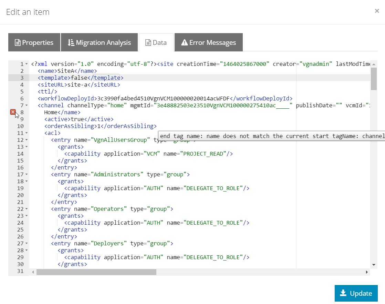Click the warning triangle icon on Error Messages
Screen dimensions: 385x304
(x=184, y=42)
